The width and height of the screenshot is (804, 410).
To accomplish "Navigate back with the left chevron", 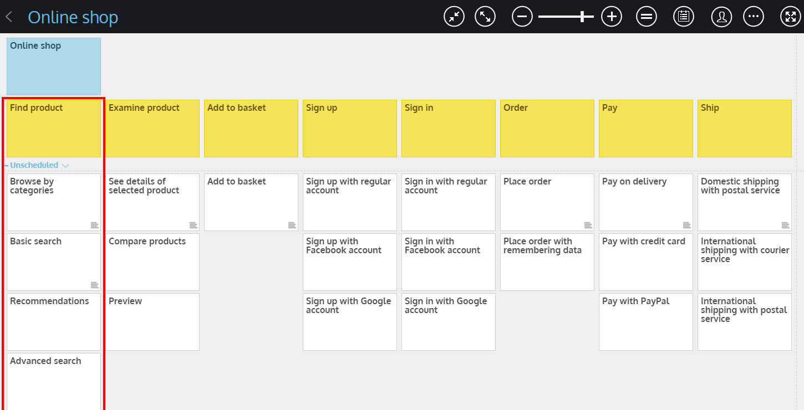I will click(x=8, y=16).
